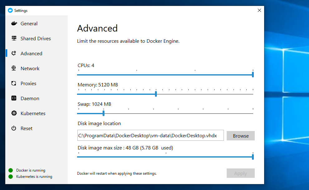Image resolution: width=309 pixels, height=190 pixels.
Task: Click the Advanced gear icon
Action: 14,53
